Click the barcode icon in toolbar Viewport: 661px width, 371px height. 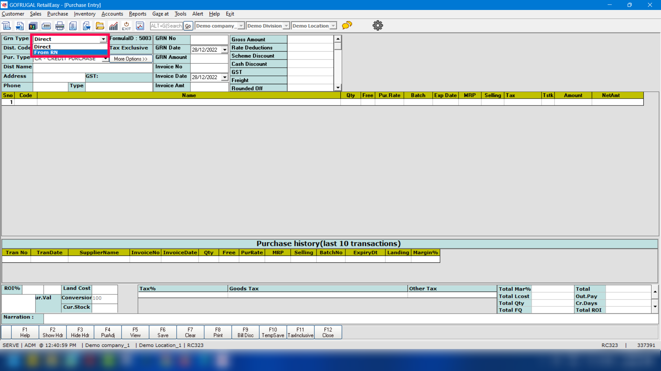pyautogui.click(x=46, y=26)
